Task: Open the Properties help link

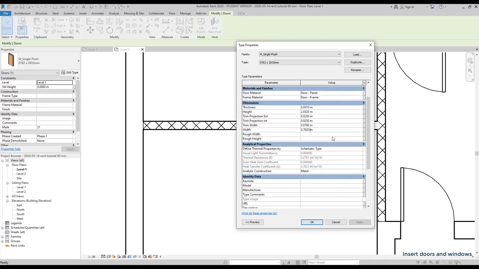Action: (10, 149)
